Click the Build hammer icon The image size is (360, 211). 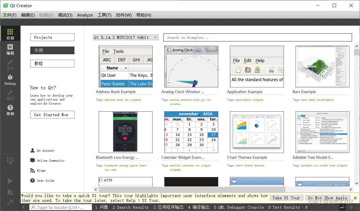[x=10, y=202]
